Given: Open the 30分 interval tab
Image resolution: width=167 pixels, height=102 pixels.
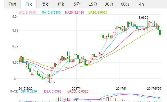Looking at the screenshot, I should point(109,4).
